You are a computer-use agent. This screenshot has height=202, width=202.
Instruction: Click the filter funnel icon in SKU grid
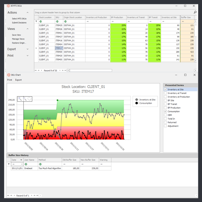(36, 21)
